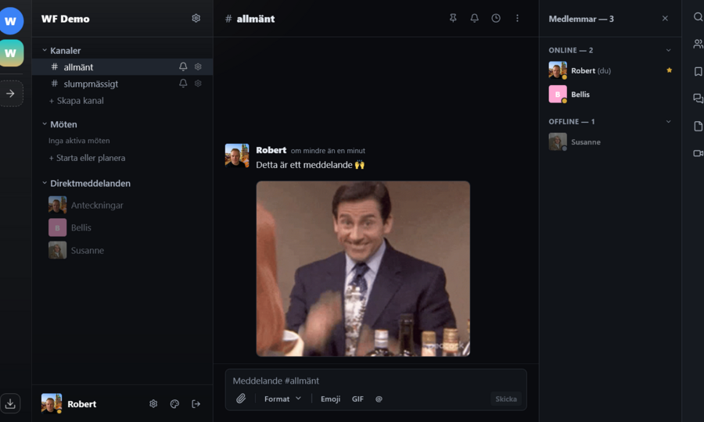Click the video camera icon in right rail

tap(699, 153)
